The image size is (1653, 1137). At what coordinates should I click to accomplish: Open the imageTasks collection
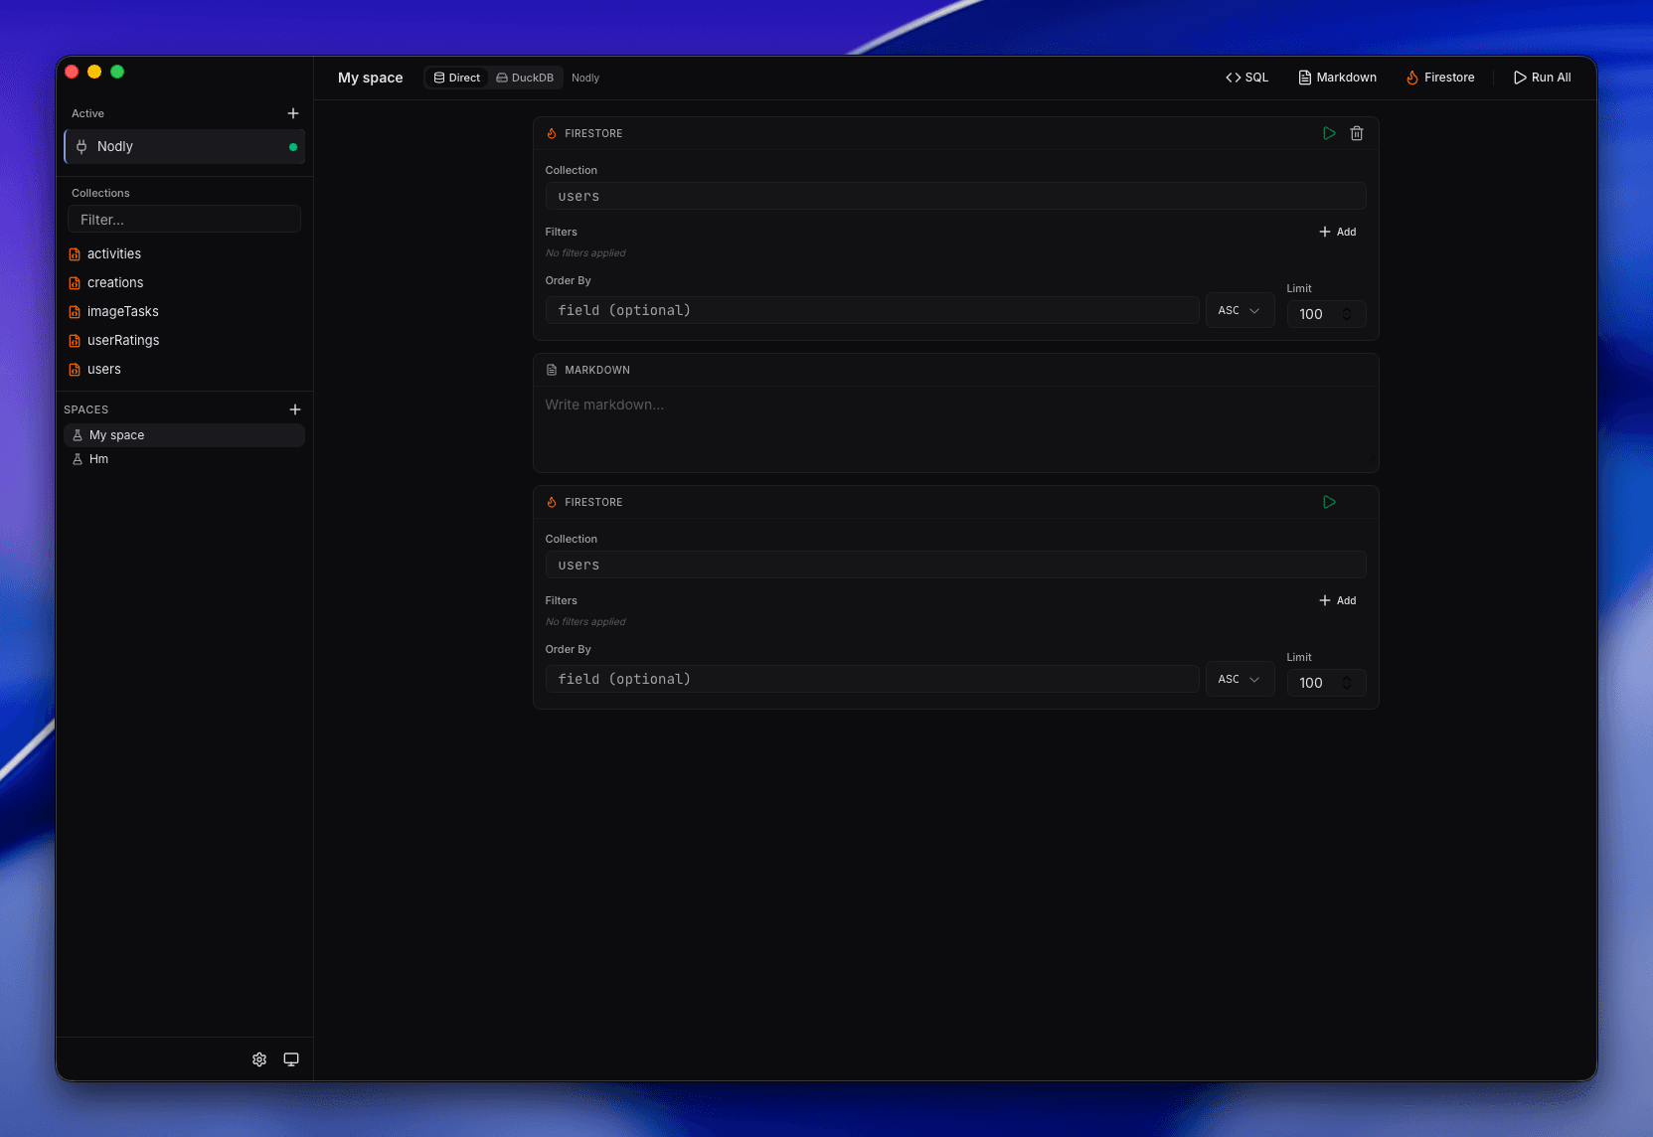[x=122, y=311]
